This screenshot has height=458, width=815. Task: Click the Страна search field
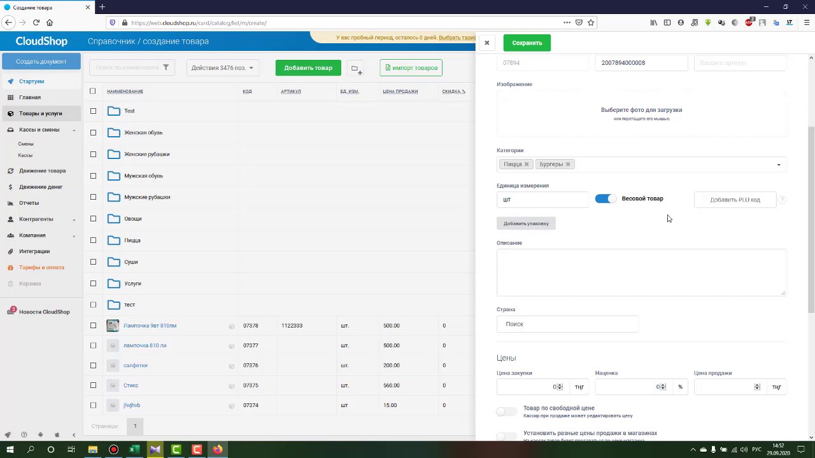click(567, 324)
